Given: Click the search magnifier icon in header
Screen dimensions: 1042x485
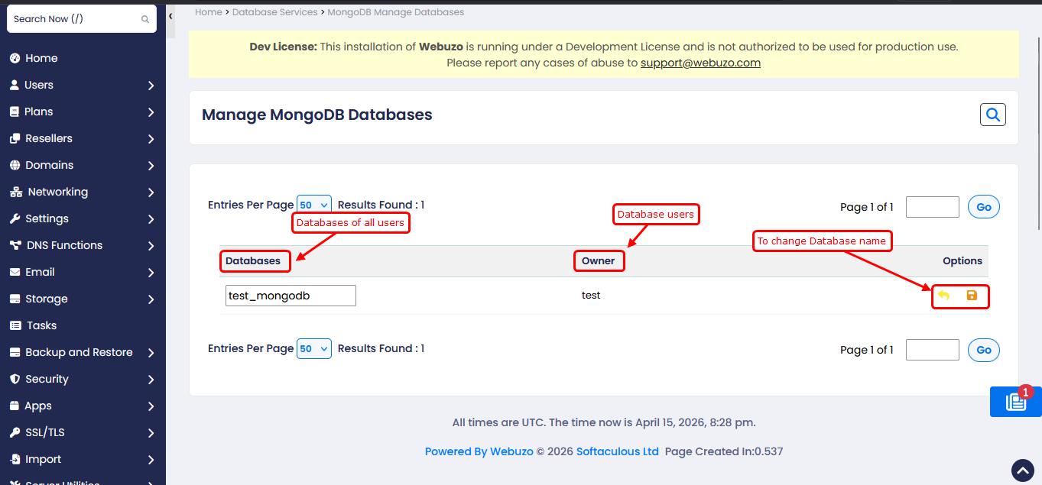Looking at the screenshot, I should coord(992,115).
